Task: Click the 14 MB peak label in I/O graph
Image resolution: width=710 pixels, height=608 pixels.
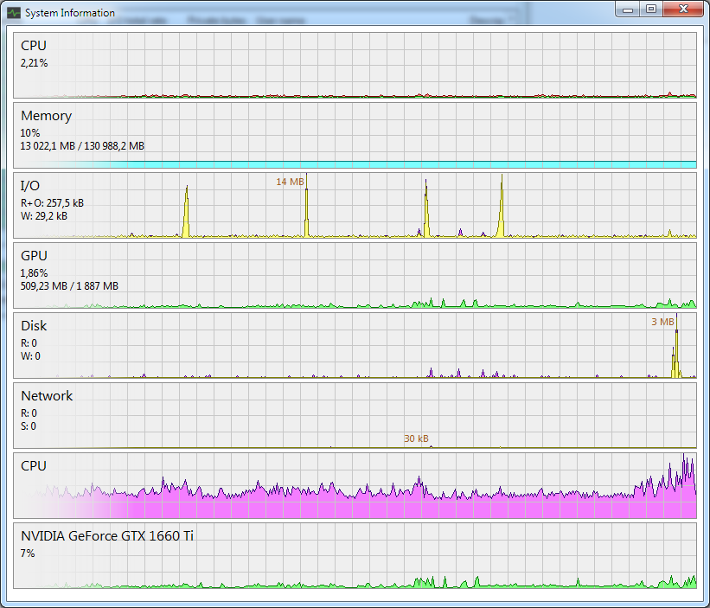Action: click(290, 182)
